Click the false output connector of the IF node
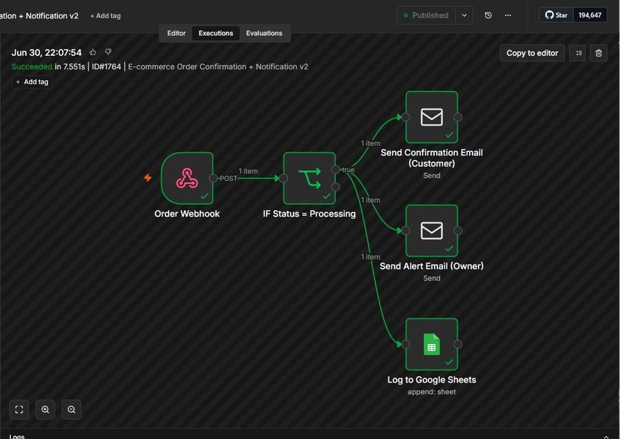This screenshot has height=439, width=620. click(335, 187)
